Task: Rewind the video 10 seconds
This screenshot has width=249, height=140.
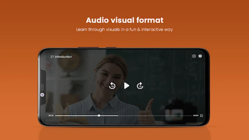Action: 112,85
